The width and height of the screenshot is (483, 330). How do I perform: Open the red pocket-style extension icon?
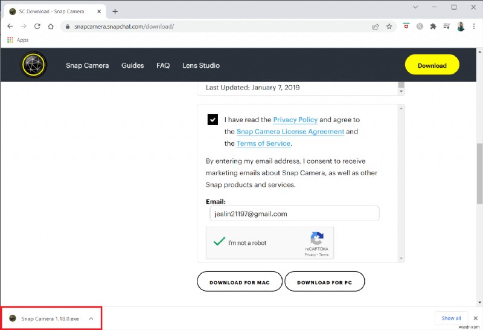(406, 26)
